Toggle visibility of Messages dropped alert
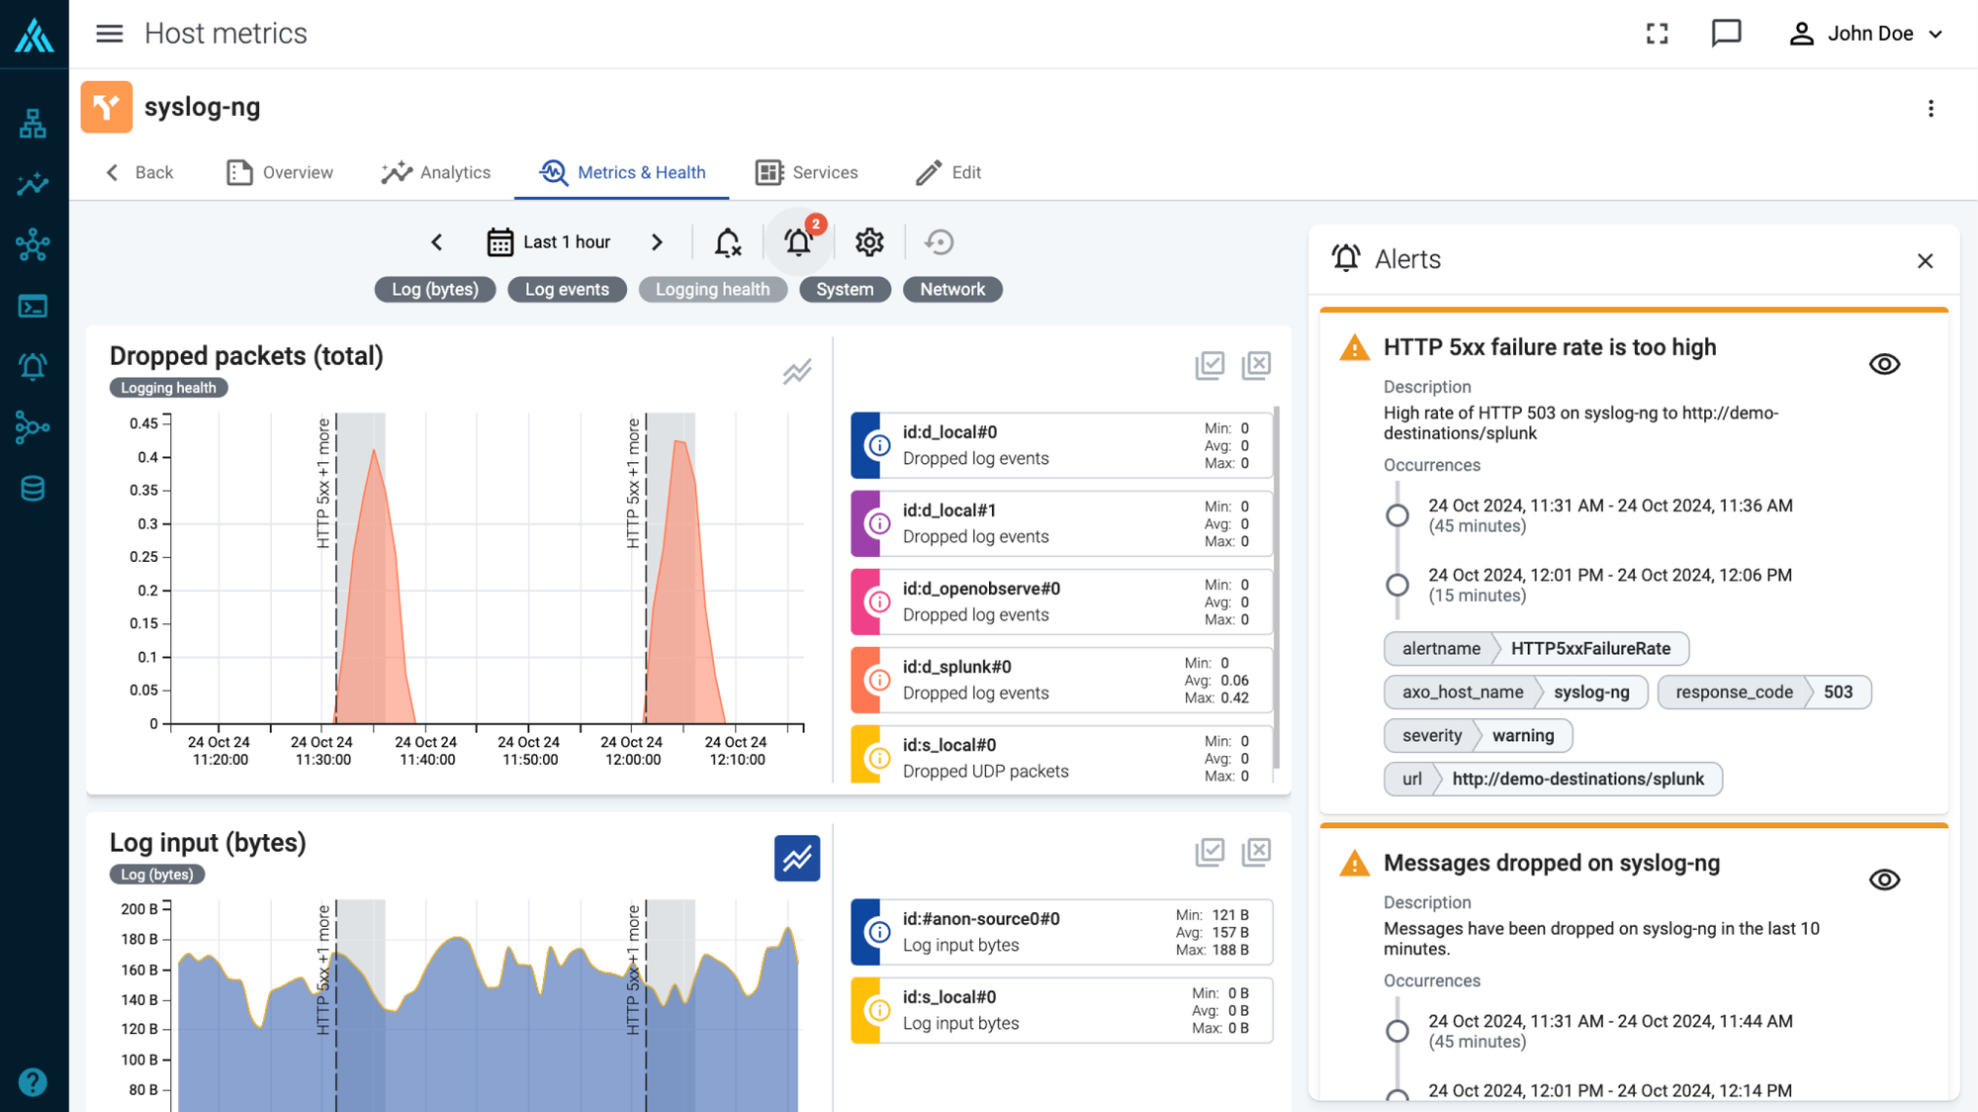Image resolution: width=1978 pixels, height=1112 pixels. (x=1884, y=880)
